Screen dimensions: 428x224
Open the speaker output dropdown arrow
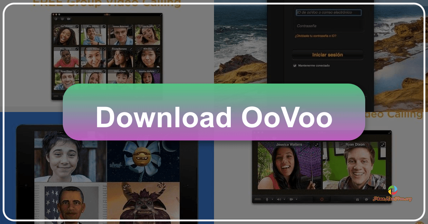coord(284,199)
